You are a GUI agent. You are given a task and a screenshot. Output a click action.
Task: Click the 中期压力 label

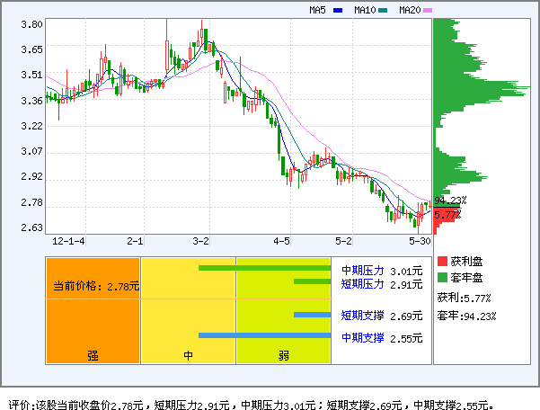tap(363, 271)
